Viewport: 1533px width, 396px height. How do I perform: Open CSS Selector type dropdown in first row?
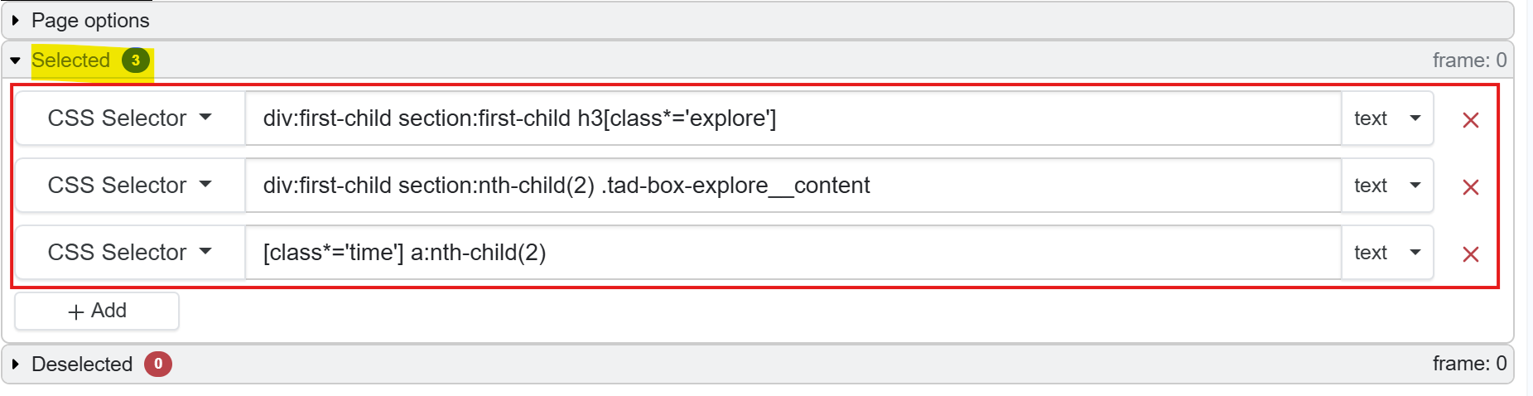coord(130,118)
